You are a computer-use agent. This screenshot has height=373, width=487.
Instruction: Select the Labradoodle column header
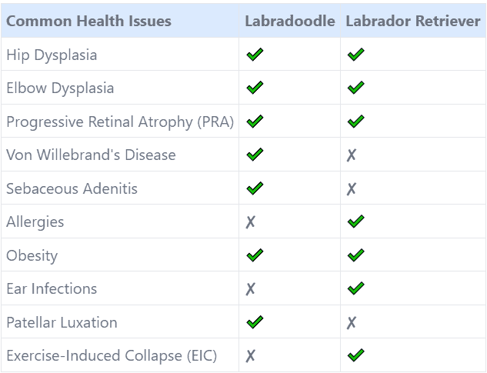[x=290, y=21]
